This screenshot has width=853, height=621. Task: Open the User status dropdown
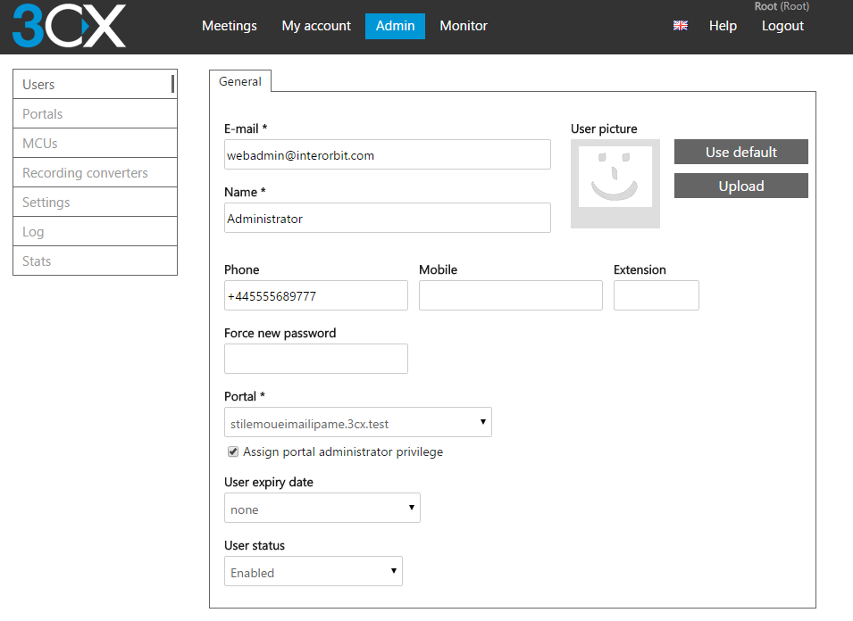pos(314,571)
